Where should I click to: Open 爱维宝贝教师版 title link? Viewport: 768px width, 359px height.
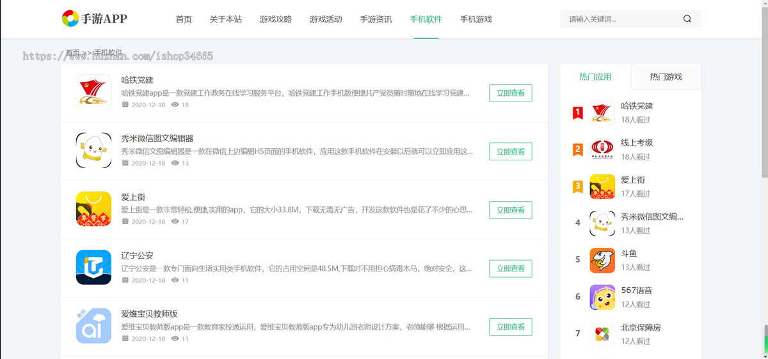click(x=149, y=314)
